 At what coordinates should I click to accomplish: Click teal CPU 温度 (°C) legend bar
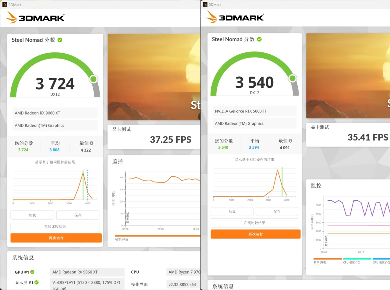coord(357,259)
